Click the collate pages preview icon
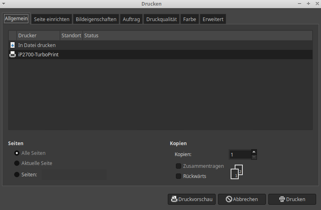This screenshot has width=321, height=210. point(237,171)
